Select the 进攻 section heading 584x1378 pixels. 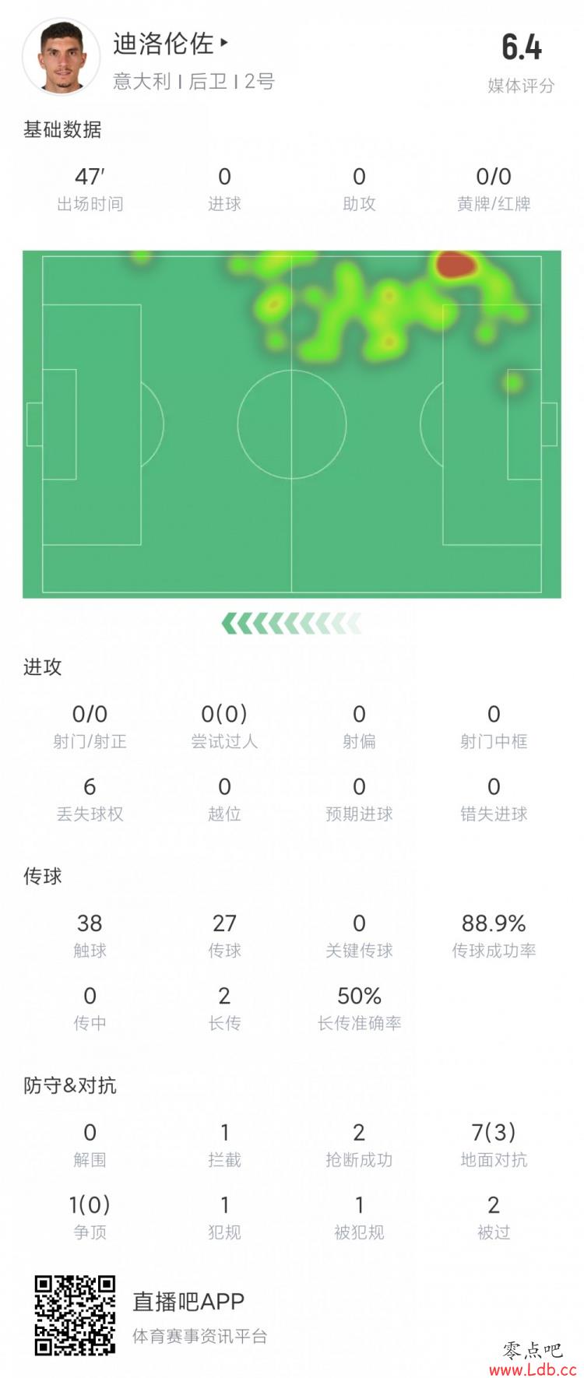click(42, 666)
